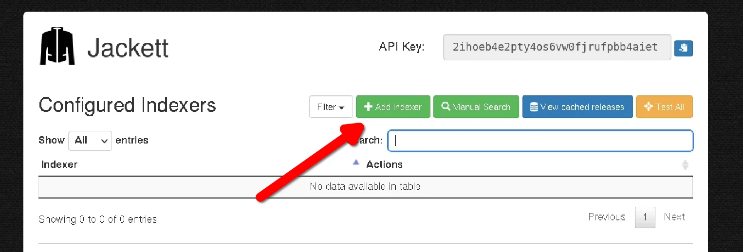
Task: Click the database icon on View cached releases
Action: coord(534,107)
